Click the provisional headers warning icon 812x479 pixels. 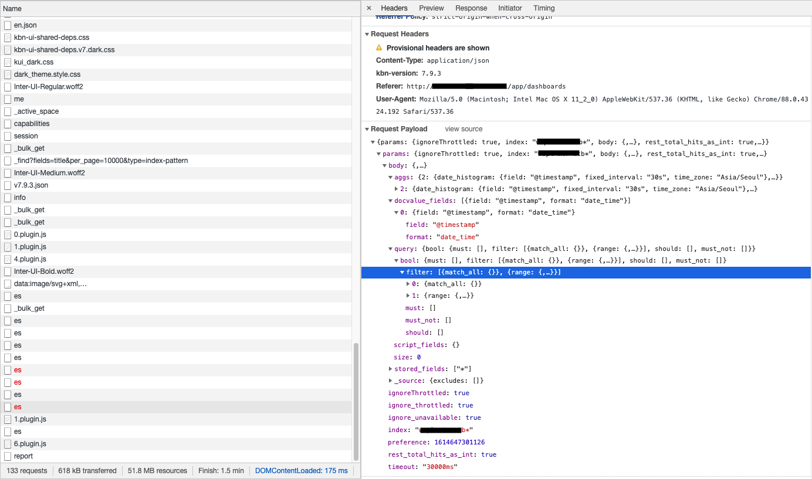coord(379,48)
